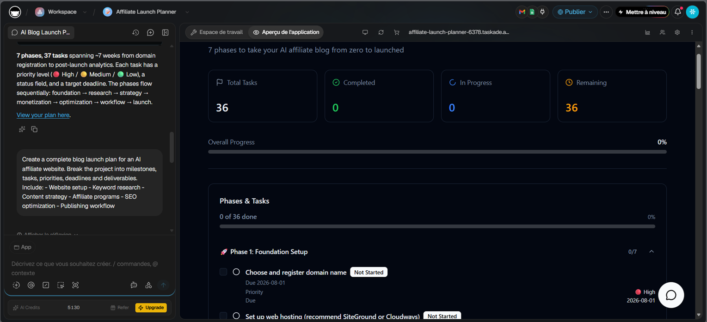Collapse Phase 1: Foundation Setup chevron
Viewport: 707px width, 322px height.
tap(652, 252)
